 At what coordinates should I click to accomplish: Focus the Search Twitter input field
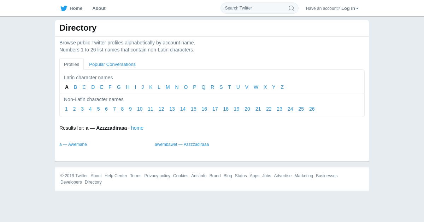coord(259,8)
